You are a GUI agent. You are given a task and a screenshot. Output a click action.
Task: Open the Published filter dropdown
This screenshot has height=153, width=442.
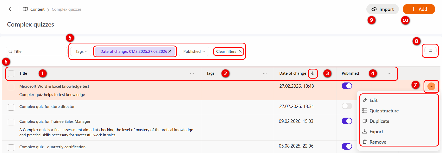(x=194, y=52)
